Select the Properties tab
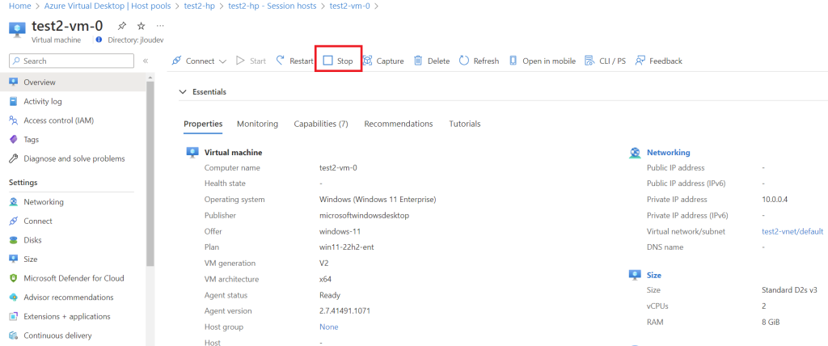The image size is (828, 346). 203,124
